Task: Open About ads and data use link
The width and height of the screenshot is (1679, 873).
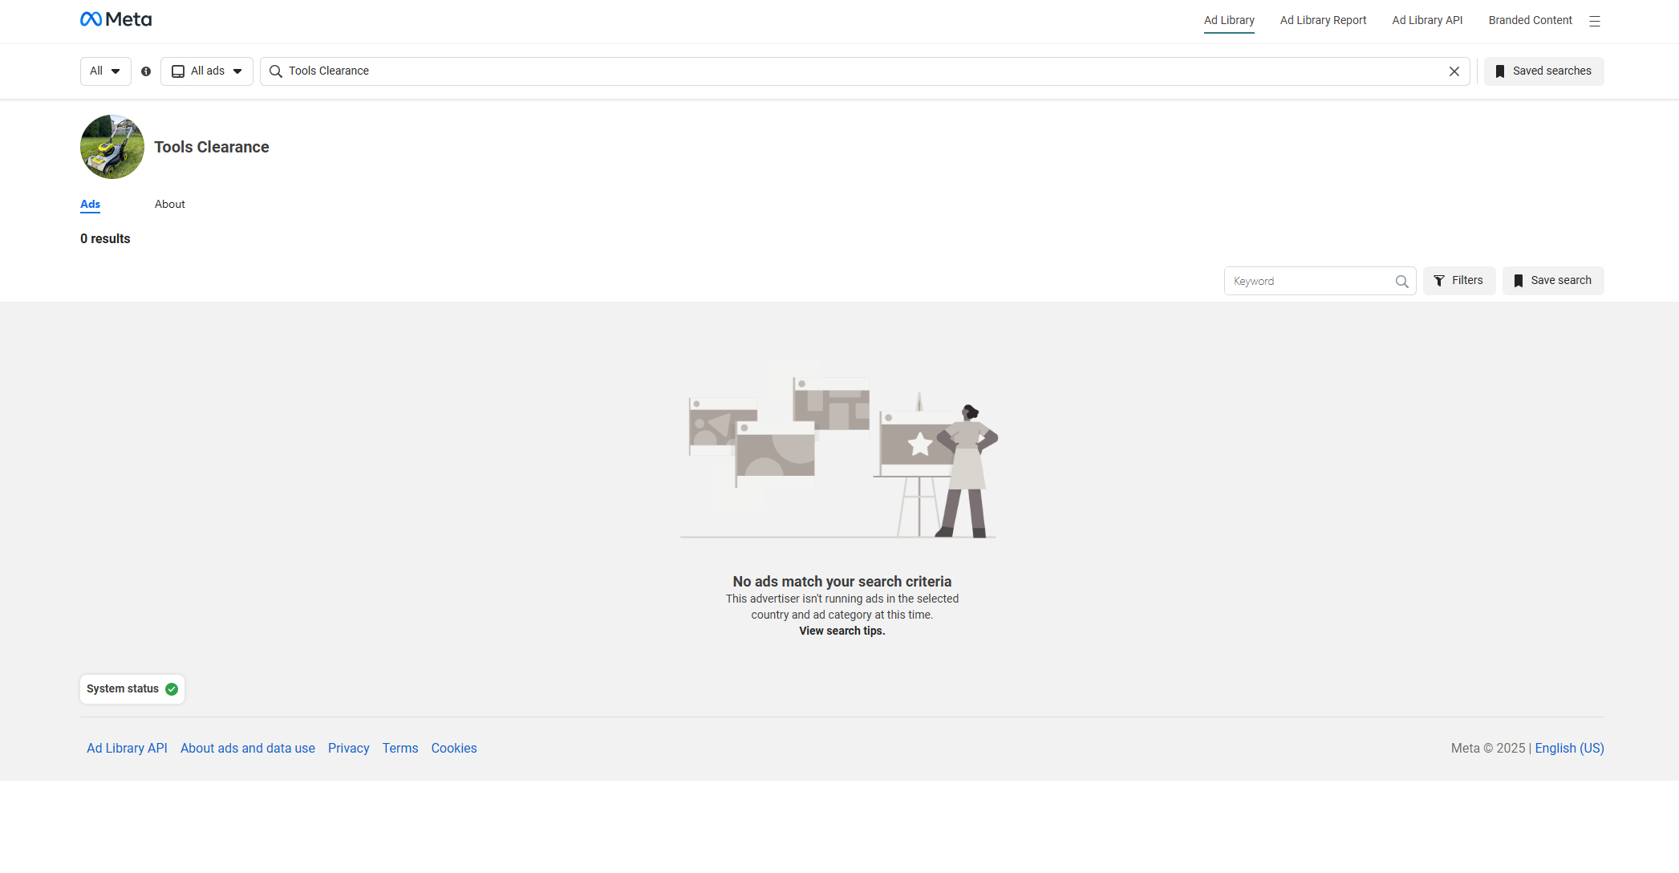Action: click(x=248, y=749)
